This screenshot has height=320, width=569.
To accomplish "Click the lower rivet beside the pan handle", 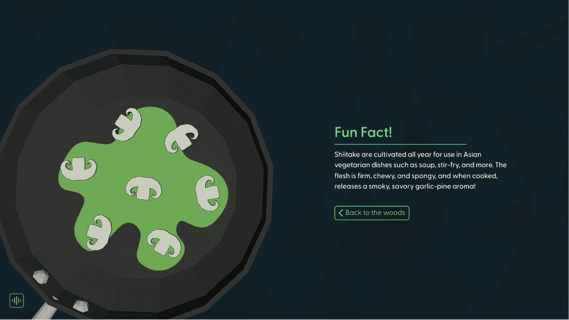I will (x=81, y=306).
